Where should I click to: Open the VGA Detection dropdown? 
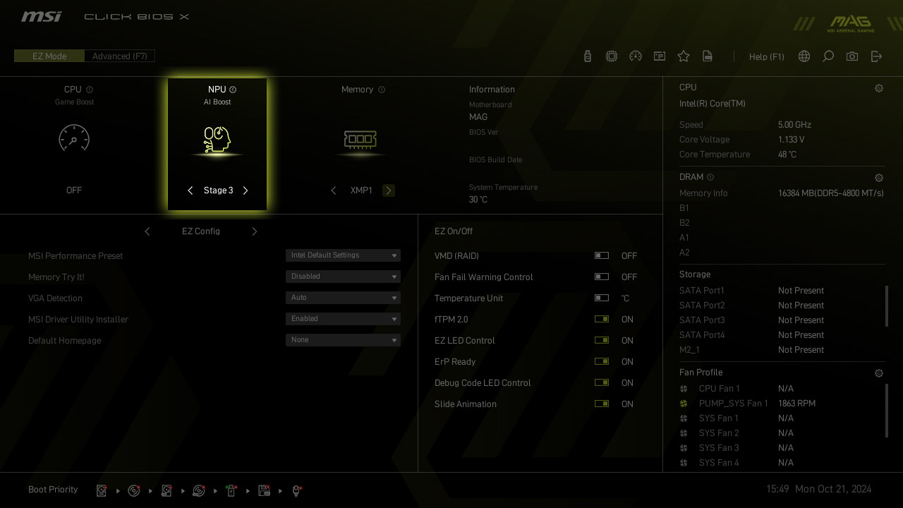coord(343,298)
